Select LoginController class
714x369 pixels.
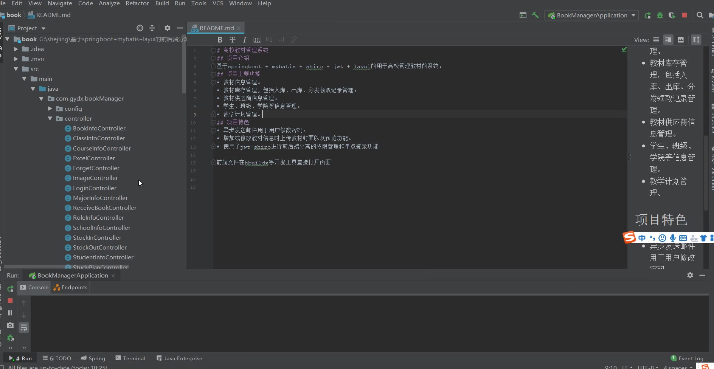[x=95, y=188]
